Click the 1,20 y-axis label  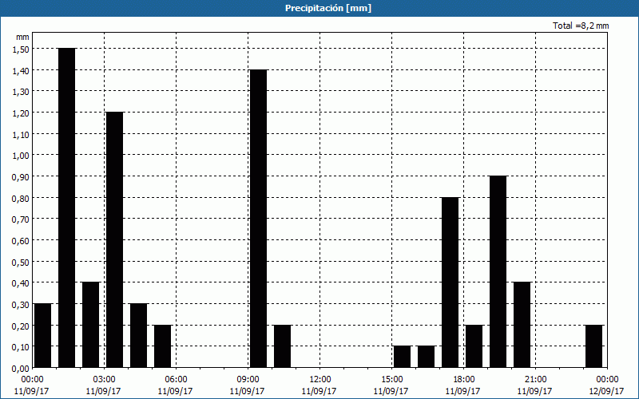tap(21, 113)
